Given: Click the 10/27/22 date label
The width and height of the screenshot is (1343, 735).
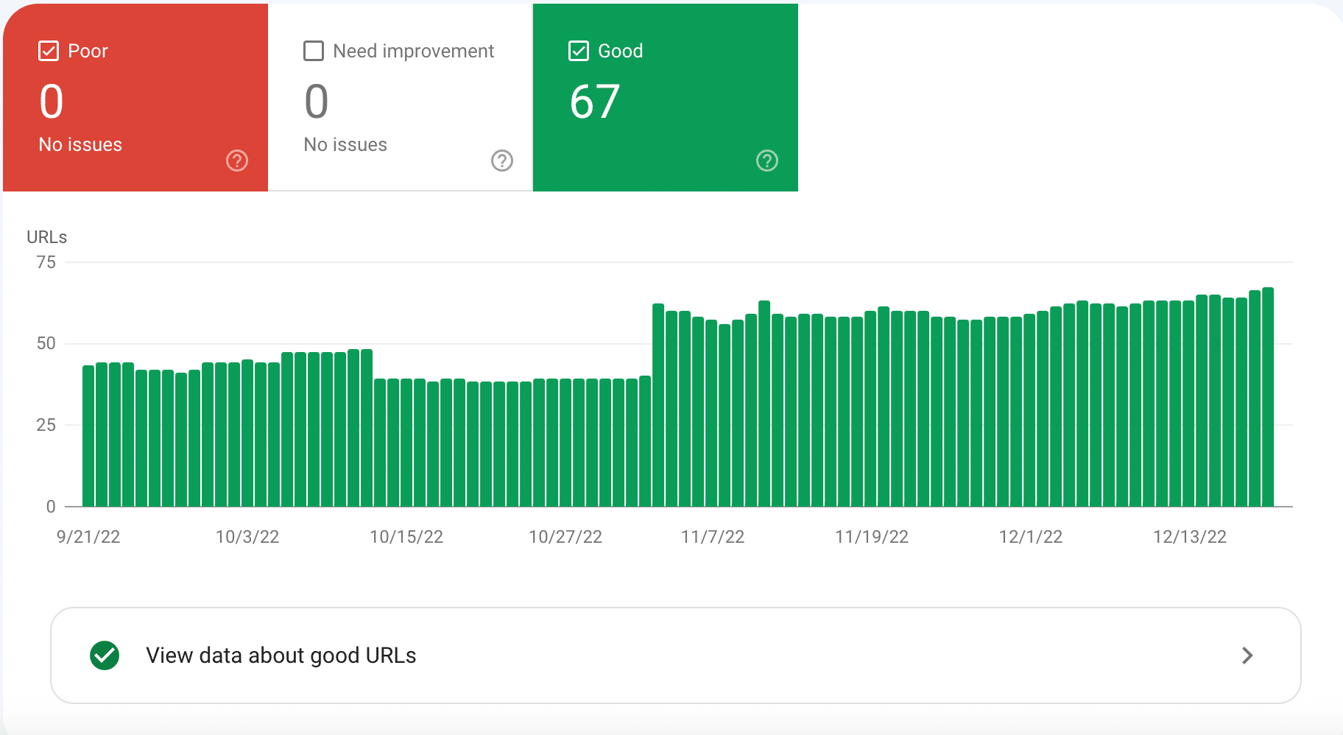Looking at the screenshot, I should [x=565, y=537].
